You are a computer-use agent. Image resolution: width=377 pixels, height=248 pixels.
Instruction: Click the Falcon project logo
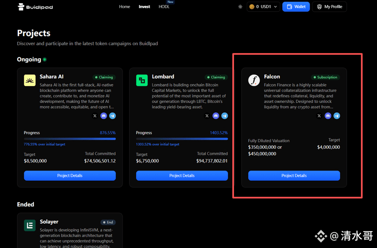[254, 81]
